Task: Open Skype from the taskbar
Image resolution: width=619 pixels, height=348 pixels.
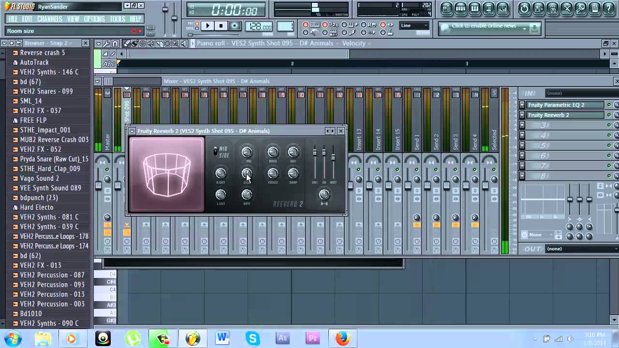Action: tap(253, 338)
